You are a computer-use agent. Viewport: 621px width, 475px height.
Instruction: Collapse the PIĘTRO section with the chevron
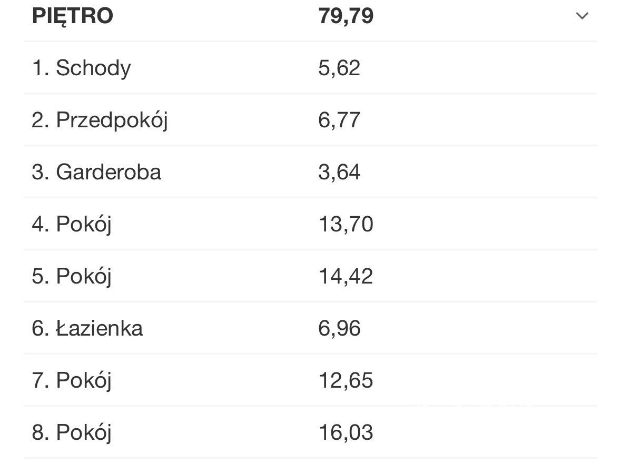tap(581, 16)
